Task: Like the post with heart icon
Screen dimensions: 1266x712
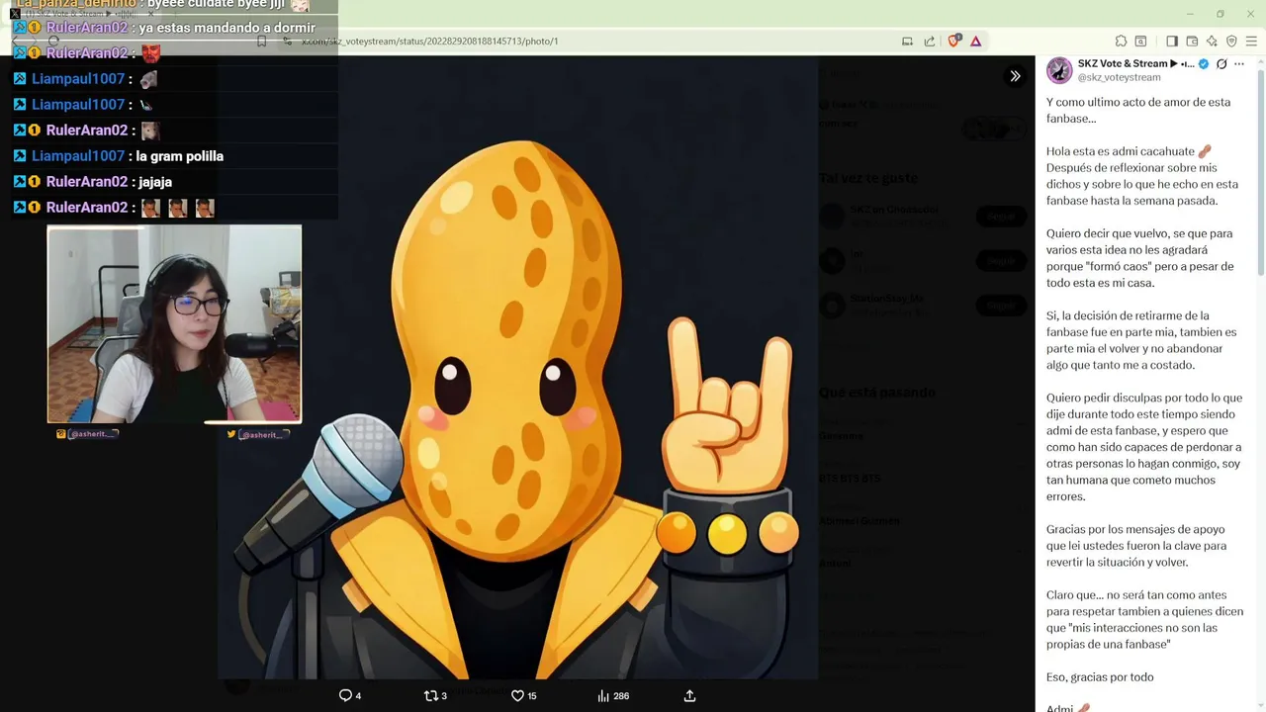Action: (x=523, y=696)
